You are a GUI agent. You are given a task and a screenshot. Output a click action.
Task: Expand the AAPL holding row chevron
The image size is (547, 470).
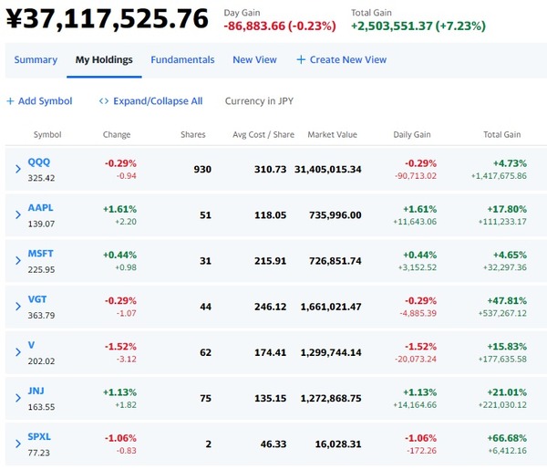pyautogui.click(x=18, y=215)
